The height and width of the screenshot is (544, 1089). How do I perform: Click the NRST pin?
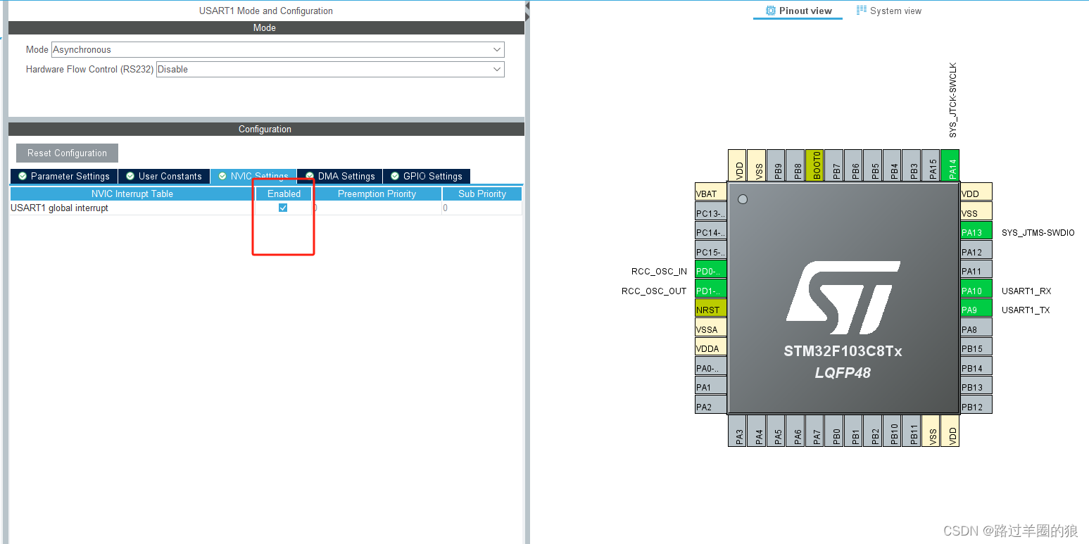tap(710, 310)
